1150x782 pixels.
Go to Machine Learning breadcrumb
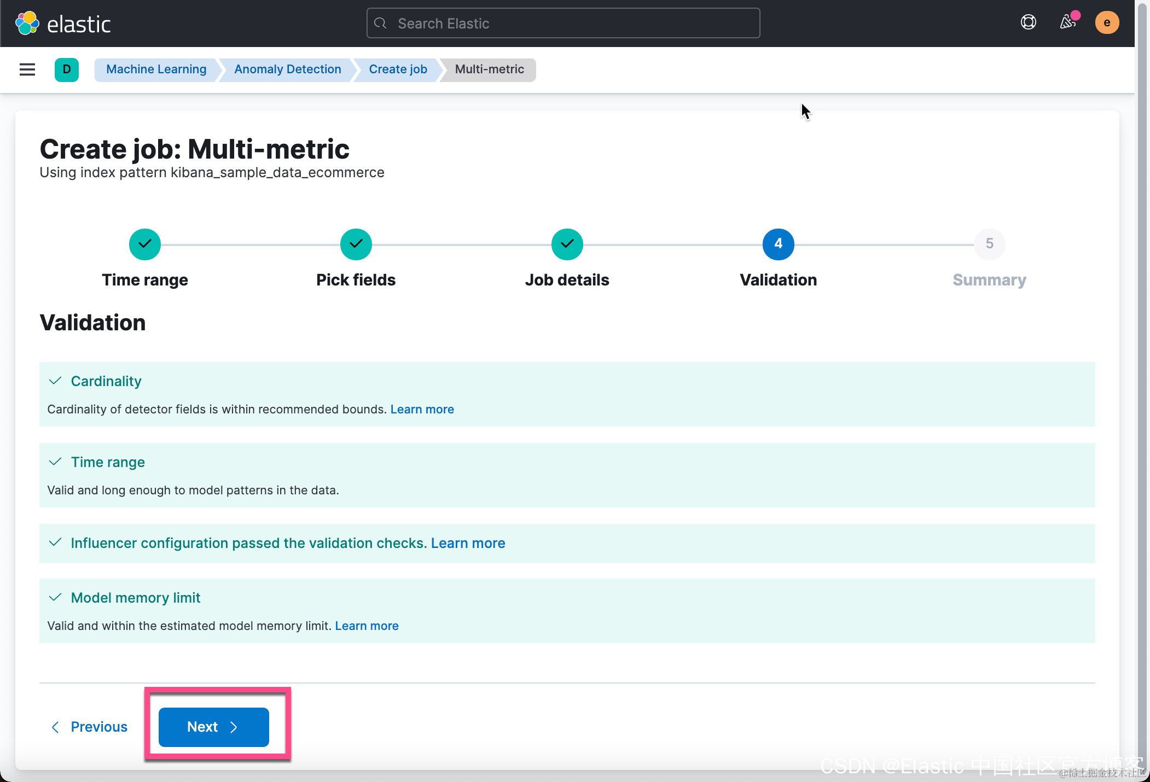tap(156, 69)
